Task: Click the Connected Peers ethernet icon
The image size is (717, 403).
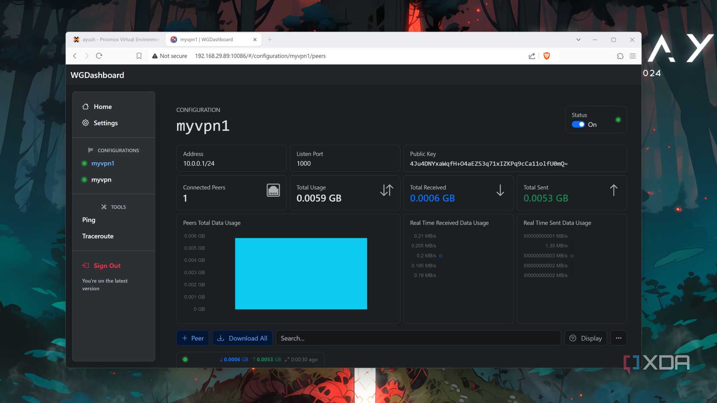Action: click(x=273, y=190)
